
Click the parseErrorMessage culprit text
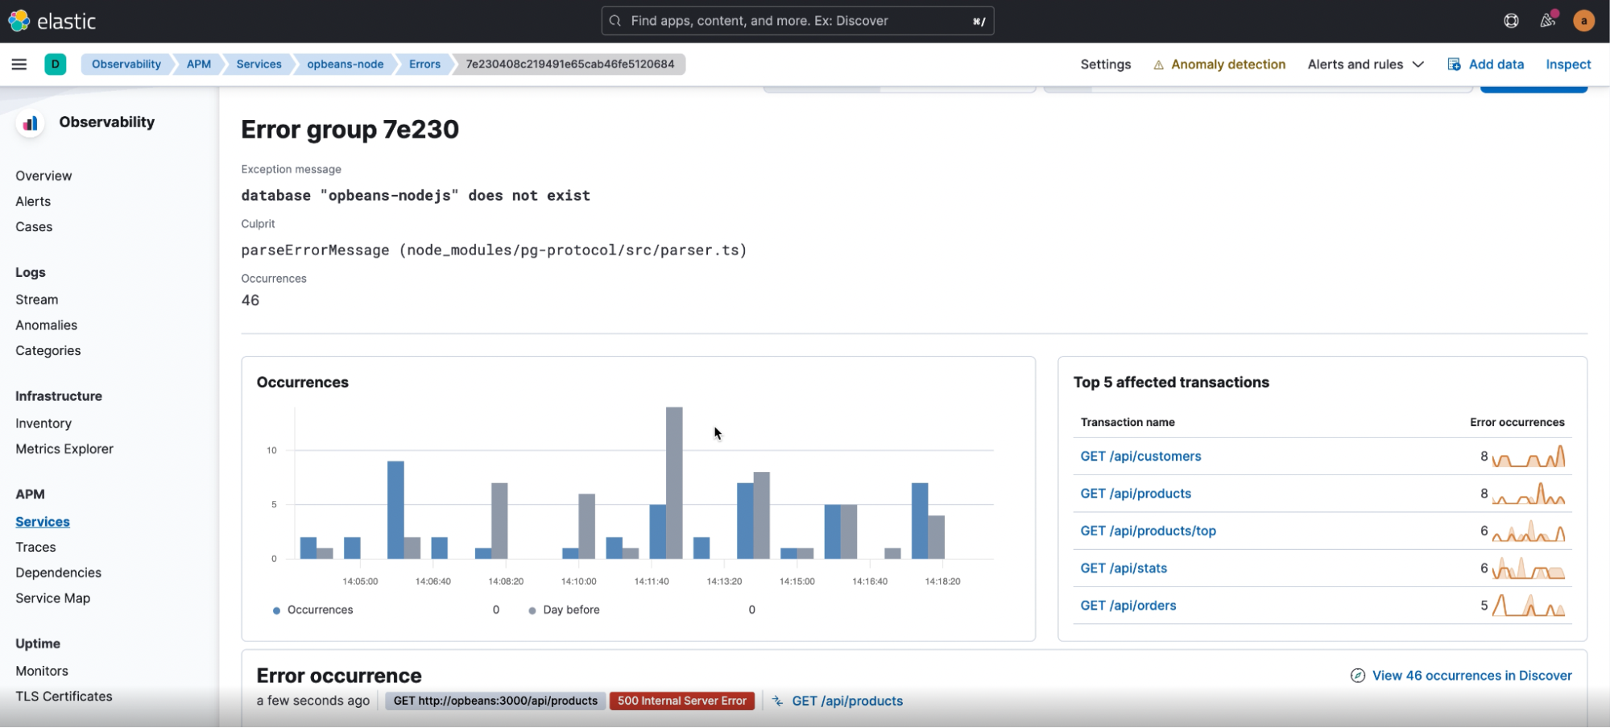pyautogui.click(x=494, y=250)
